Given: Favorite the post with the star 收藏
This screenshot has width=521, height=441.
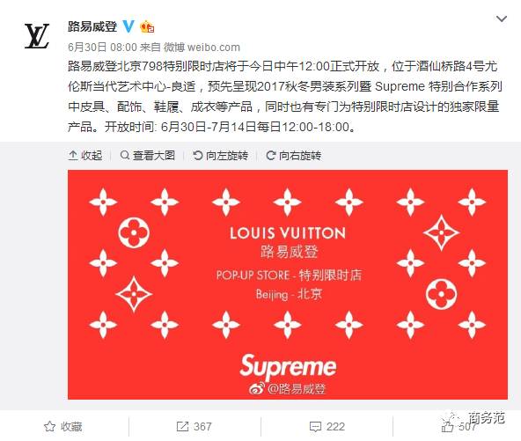Looking at the screenshot, I should (63, 426).
